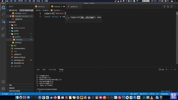Select the Output panel tab
The width and height of the screenshot is (178, 100).
[44, 70]
